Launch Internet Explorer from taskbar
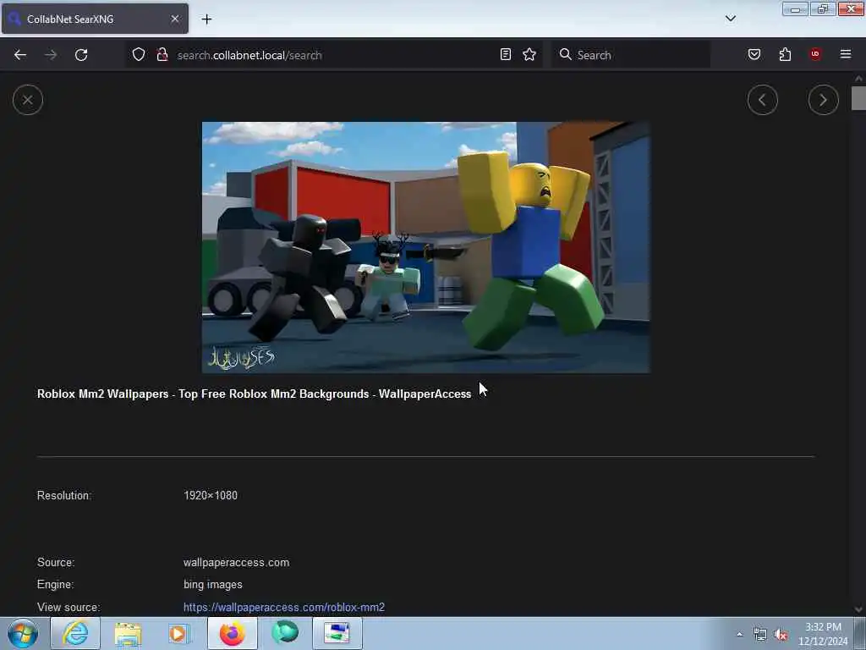 [75, 633]
